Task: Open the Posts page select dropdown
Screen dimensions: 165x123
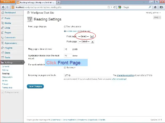Action: pos(86,42)
